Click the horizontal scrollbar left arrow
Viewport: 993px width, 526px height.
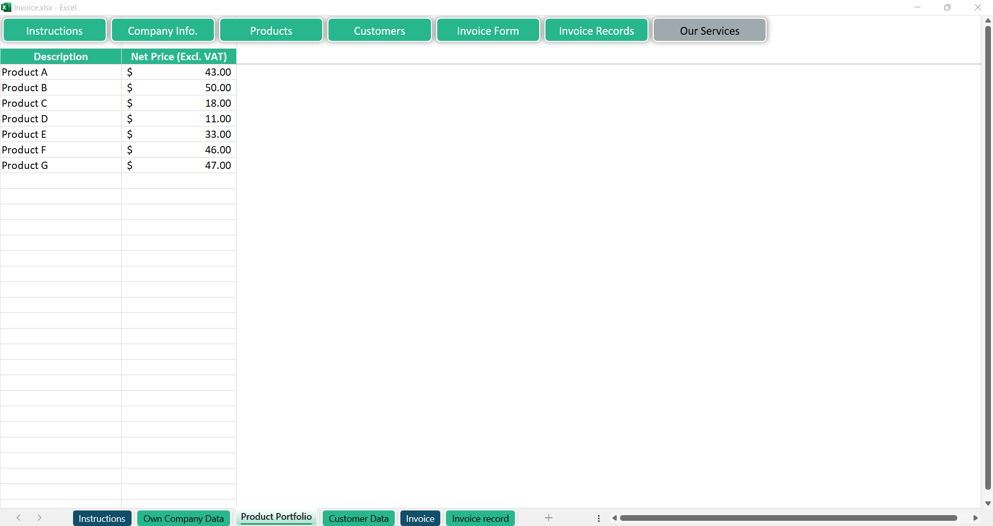614,518
